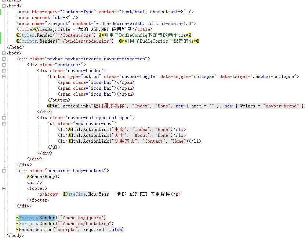This screenshot has height=238, width=305.
Task: Click the "navbar-brand" string
Action: [x=281, y=106]
